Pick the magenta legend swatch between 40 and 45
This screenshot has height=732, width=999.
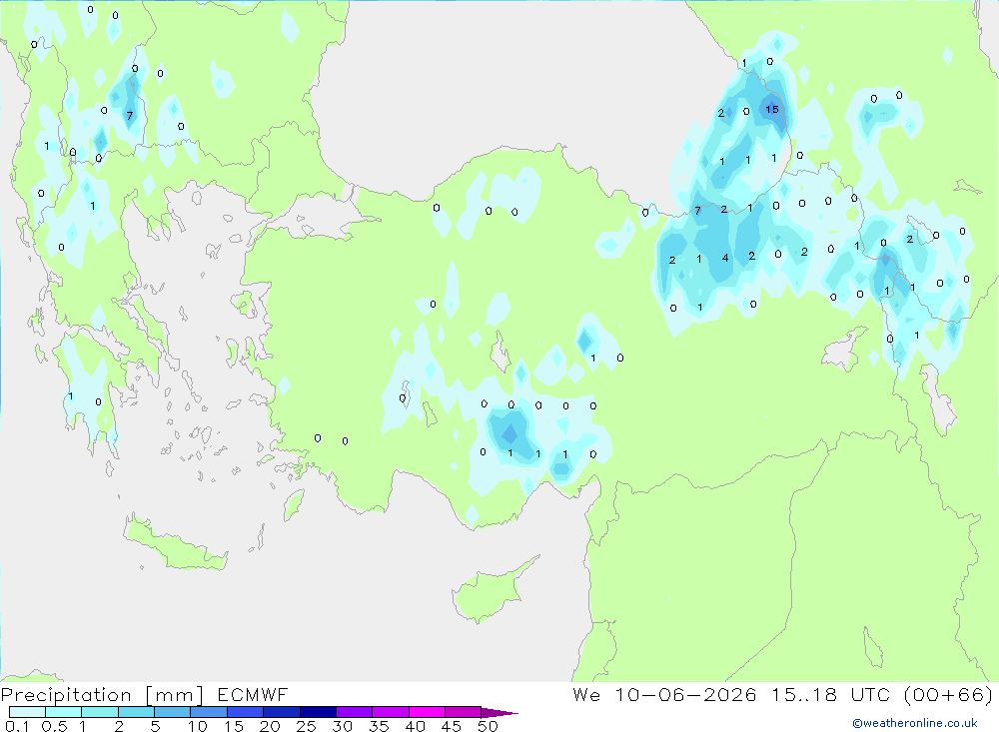click(x=427, y=712)
